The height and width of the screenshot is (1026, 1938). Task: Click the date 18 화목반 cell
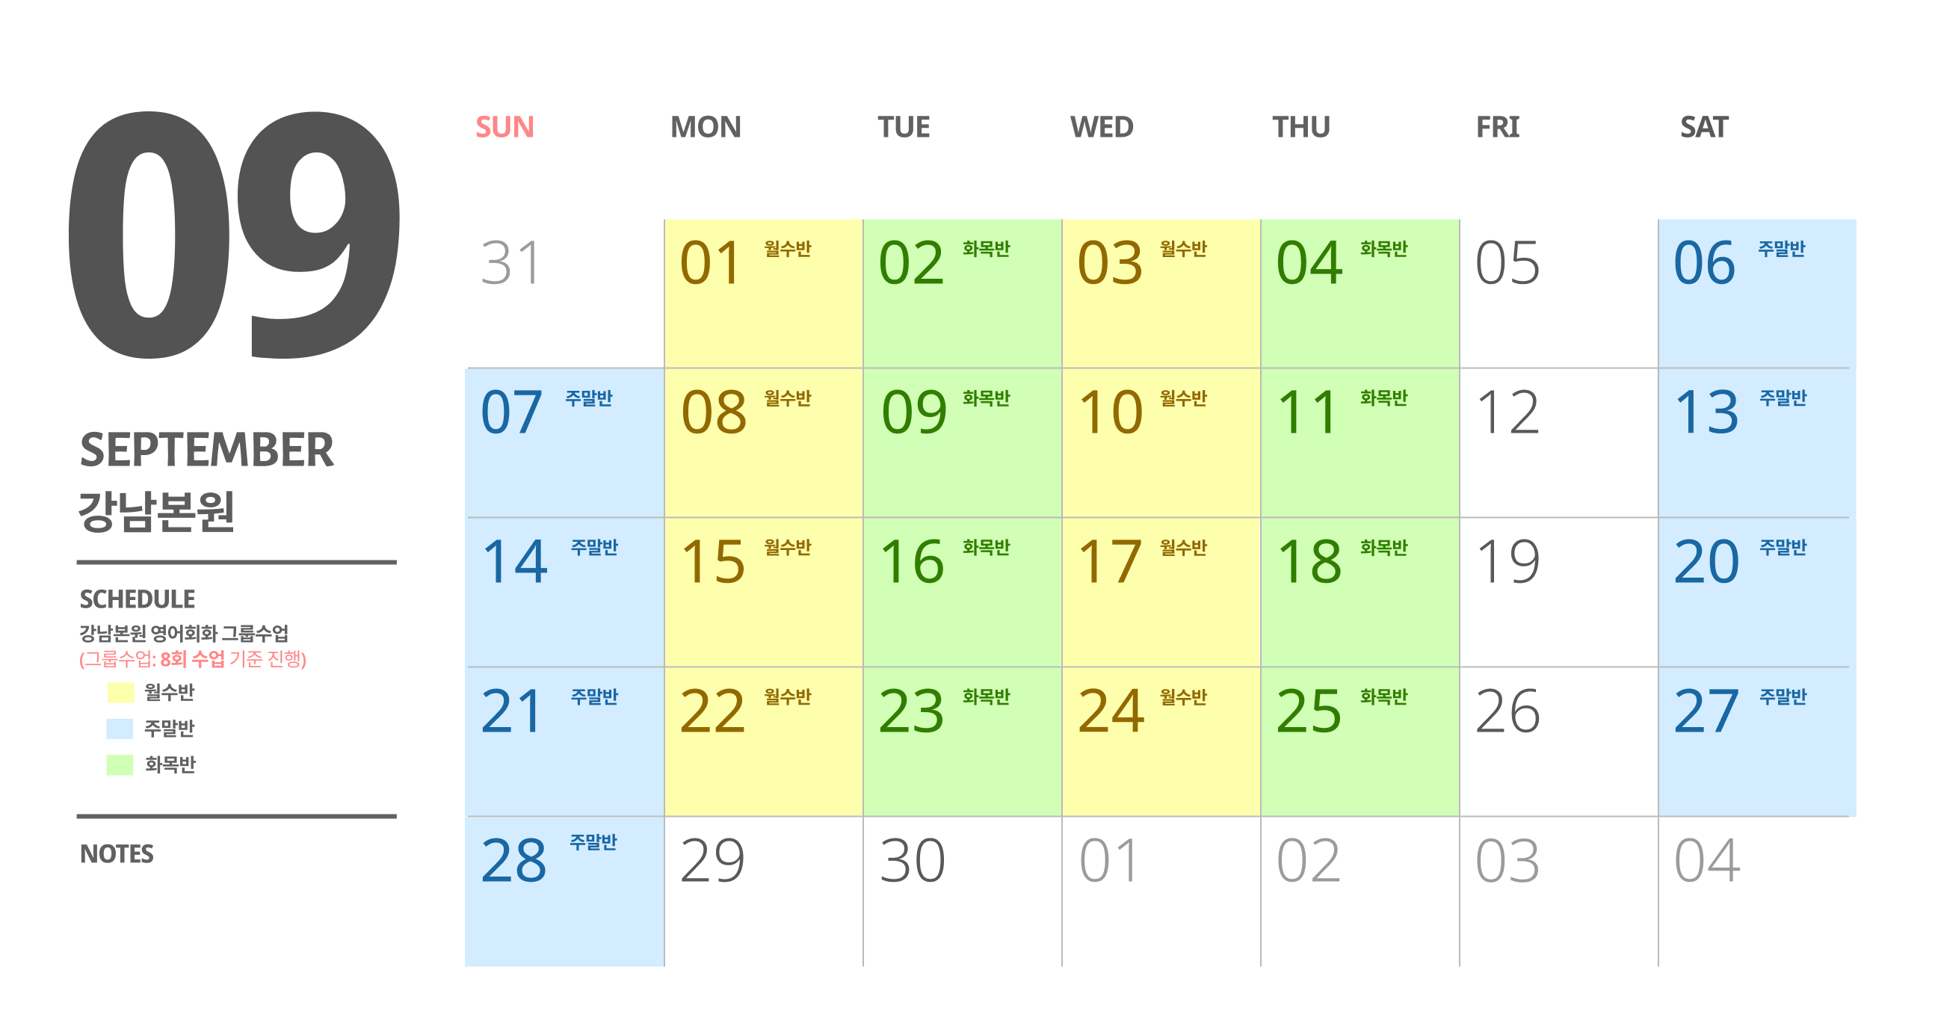coord(1360,593)
